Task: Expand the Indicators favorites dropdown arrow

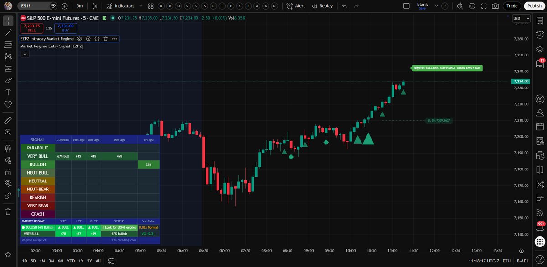Action: click(141, 6)
